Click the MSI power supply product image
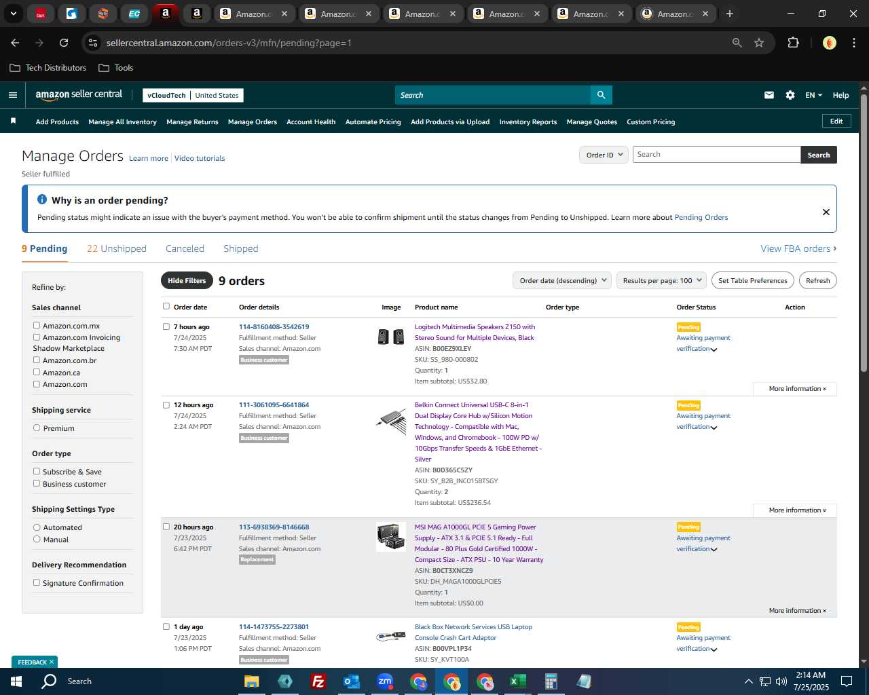Viewport: 869px width, 695px height. pos(391,537)
